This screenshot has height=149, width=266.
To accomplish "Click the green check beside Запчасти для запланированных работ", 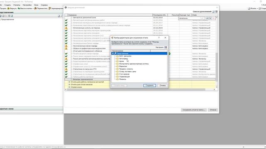I will tap(66, 20).
